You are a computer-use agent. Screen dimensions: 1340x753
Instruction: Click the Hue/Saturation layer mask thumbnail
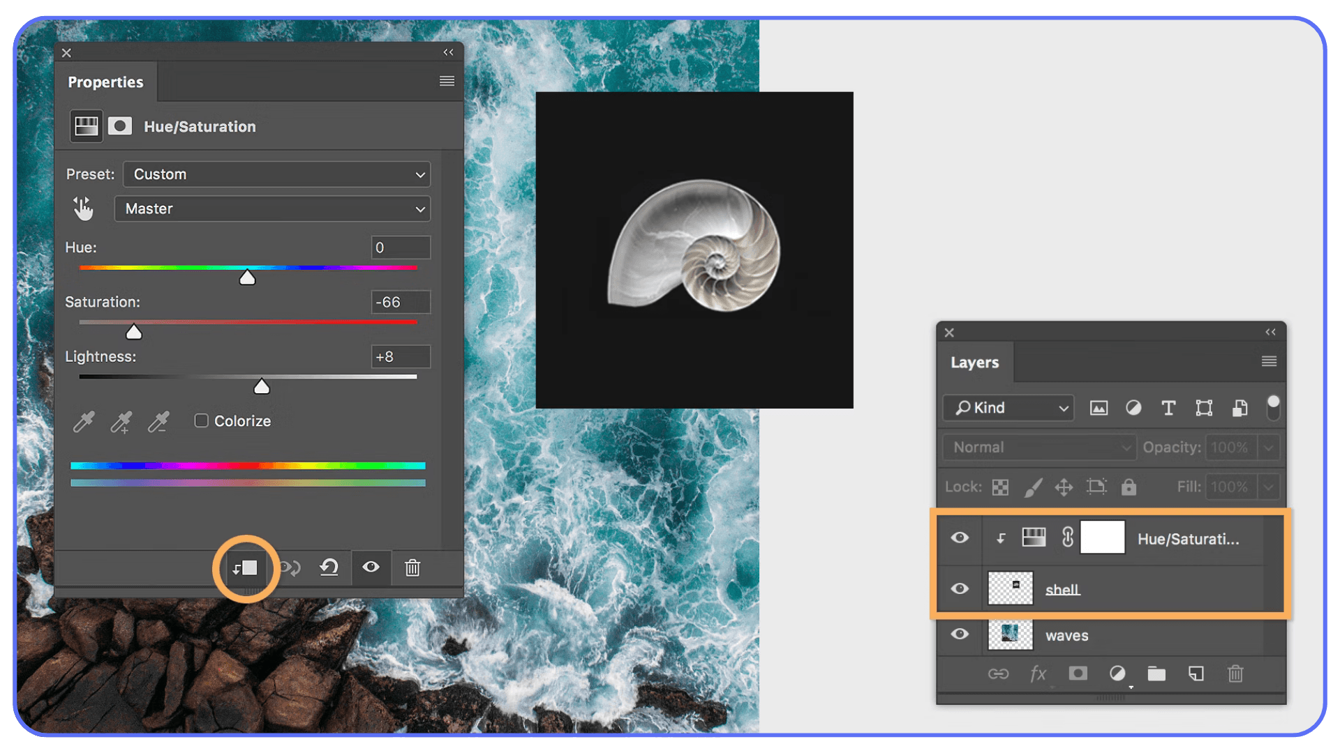coord(1102,538)
